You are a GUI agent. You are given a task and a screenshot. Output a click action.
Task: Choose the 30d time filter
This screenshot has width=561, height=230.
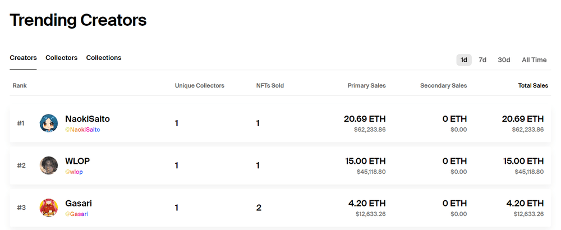click(x=504, y=60)
